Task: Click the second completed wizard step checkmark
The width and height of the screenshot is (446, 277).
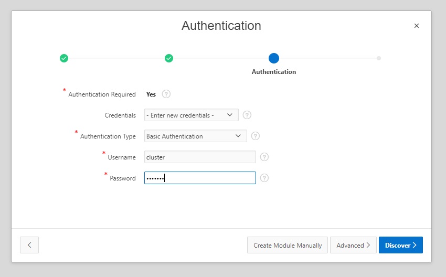Action: [x=169, y=58]
